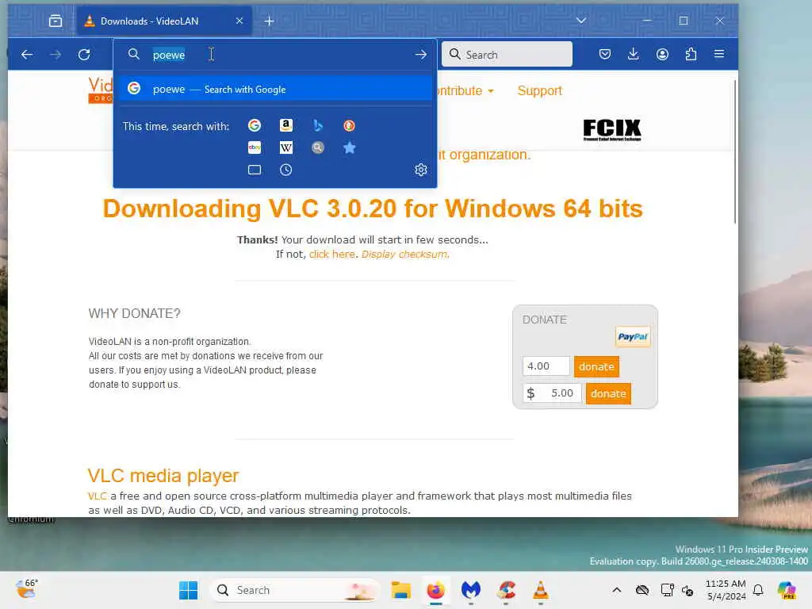The image size is (812, 609).
Task: Search history using the clock icon
Action: tap(285, 170)
